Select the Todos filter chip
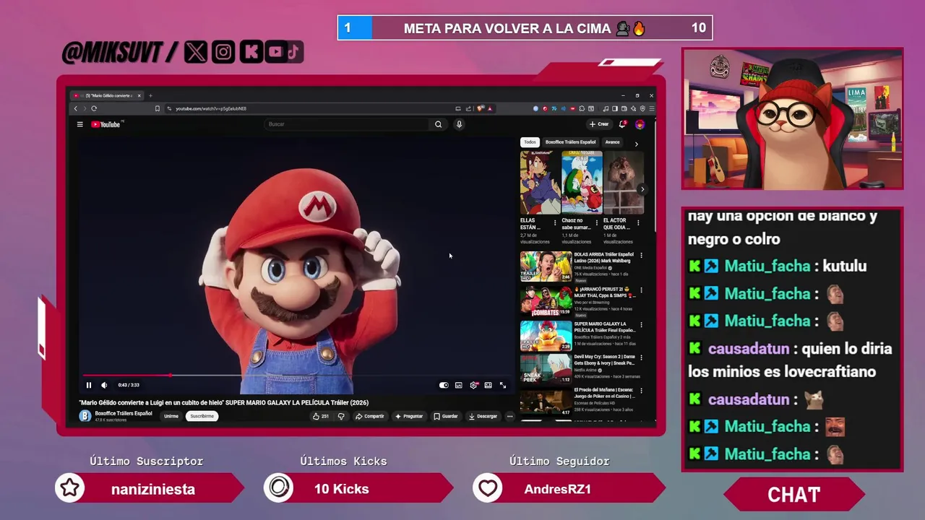Image resolution: width=925 pixels, height=520 pixels. click(530, 142)
